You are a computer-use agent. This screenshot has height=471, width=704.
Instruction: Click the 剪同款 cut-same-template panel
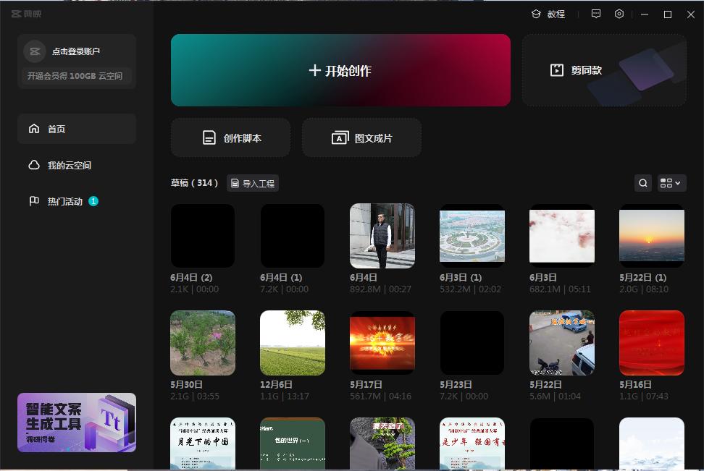pyautogui.click(x=603, y=70)
